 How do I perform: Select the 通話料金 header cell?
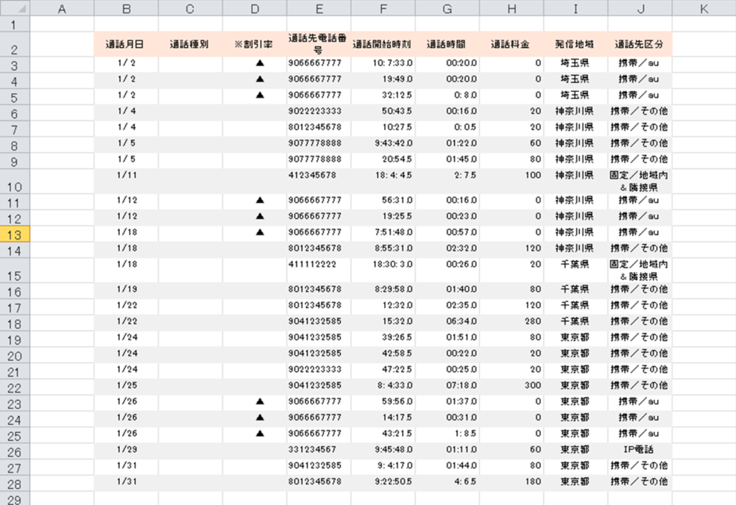pos(512,44)
